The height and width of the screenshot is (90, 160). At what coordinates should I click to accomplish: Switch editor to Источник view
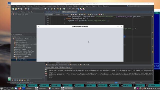point(49,14)
